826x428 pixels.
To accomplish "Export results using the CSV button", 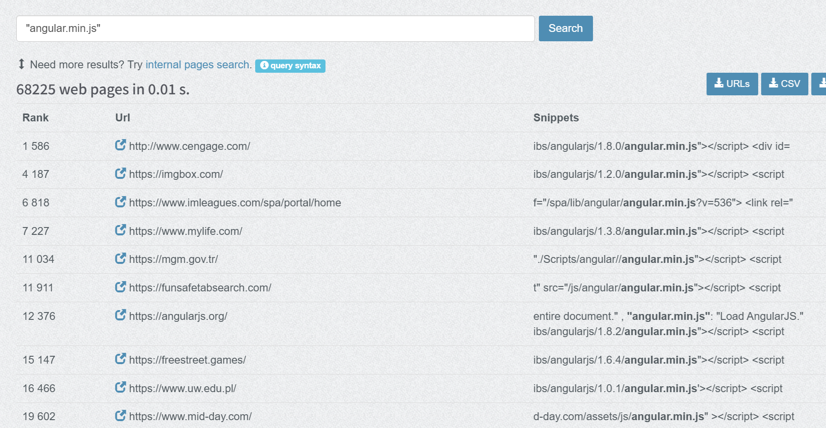I will coord(784,84).
